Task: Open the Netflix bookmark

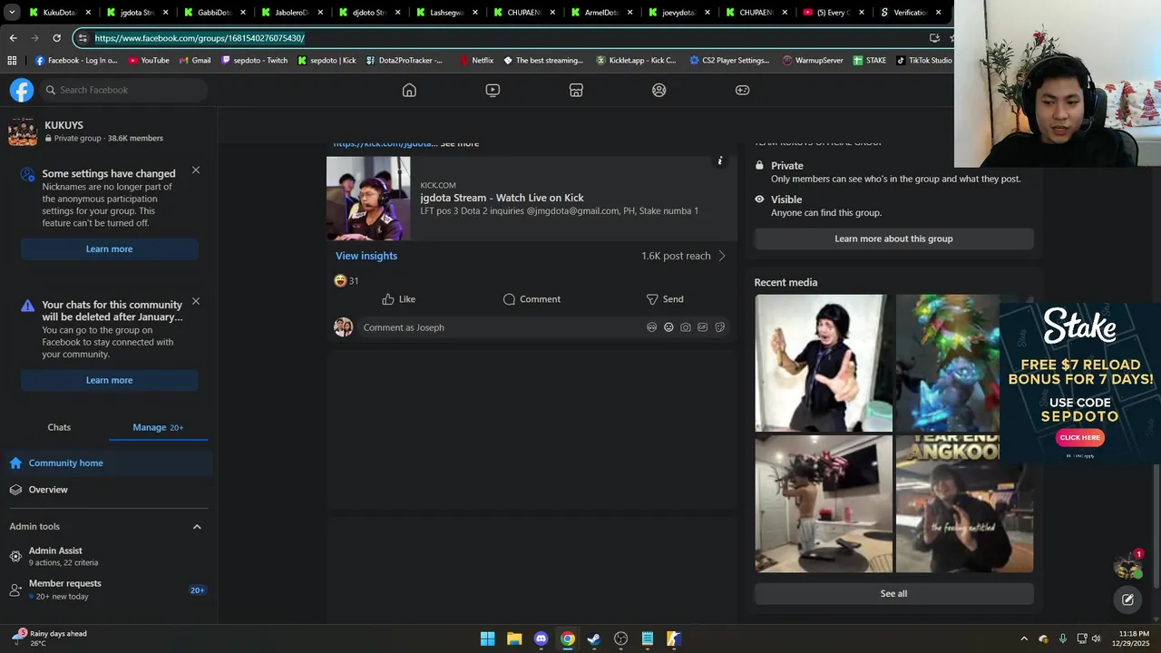Action: coord(476,61)
